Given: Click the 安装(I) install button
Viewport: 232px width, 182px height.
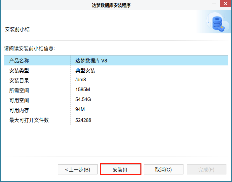Looking at the screenshot, I should 121,169.
